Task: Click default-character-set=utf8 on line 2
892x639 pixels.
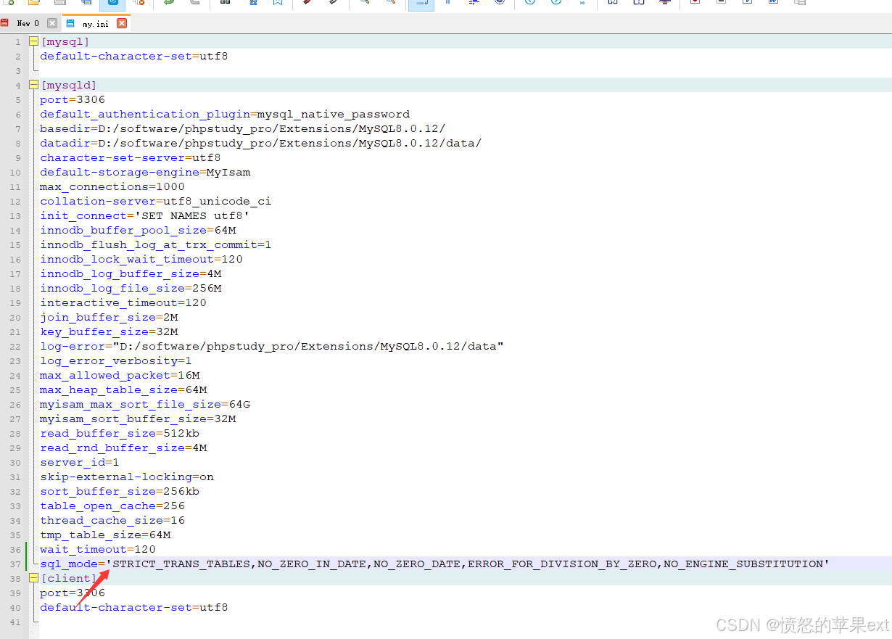Action: tap(134, 56)
